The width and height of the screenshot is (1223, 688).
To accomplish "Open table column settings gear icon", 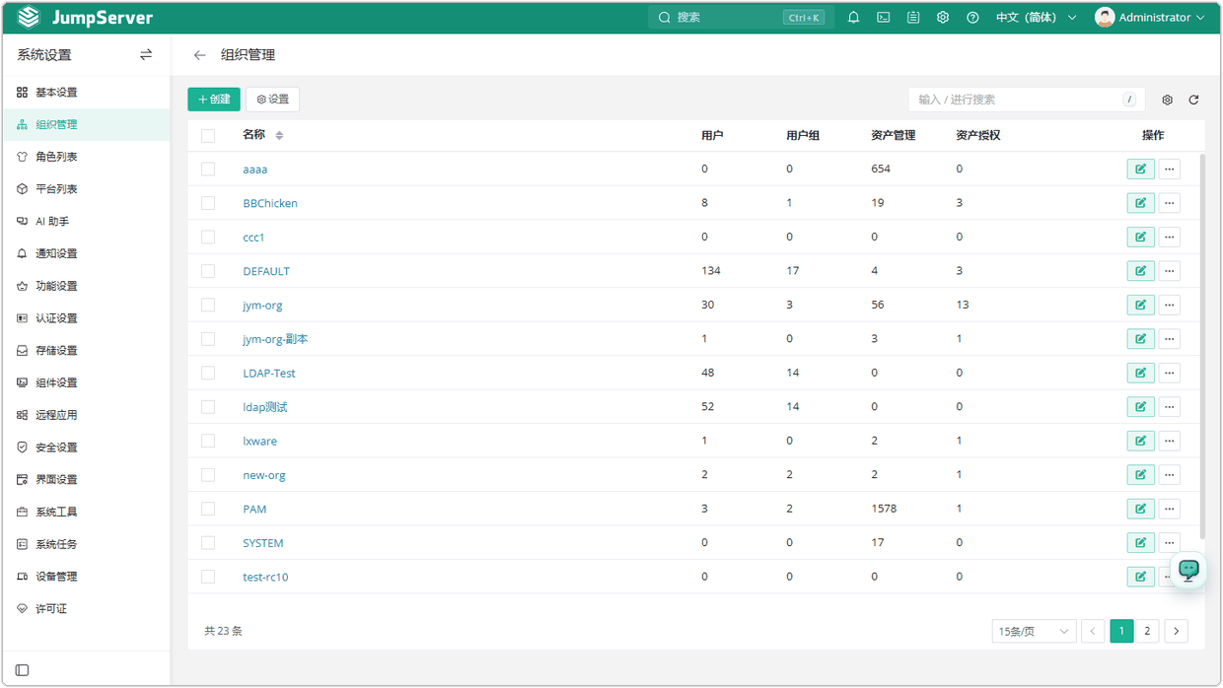I will coord(1168,100).
